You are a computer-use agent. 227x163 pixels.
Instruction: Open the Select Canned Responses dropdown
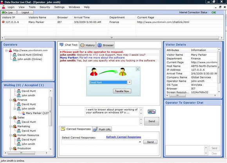140,142
